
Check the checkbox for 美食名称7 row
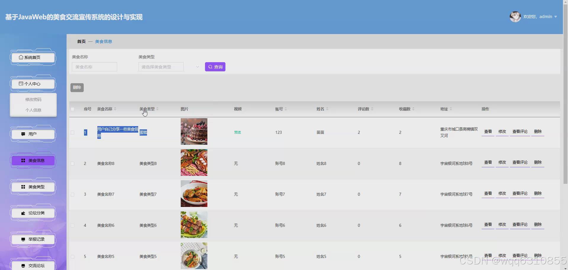pyautogui.click(x=72, y=195)
